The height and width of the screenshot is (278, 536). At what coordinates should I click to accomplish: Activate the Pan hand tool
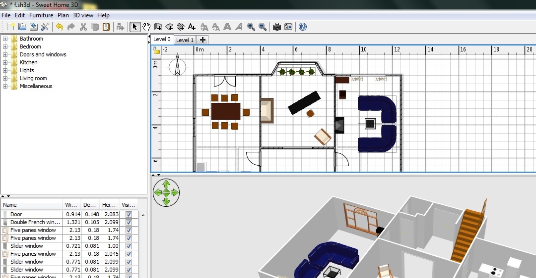coord(146,27)
